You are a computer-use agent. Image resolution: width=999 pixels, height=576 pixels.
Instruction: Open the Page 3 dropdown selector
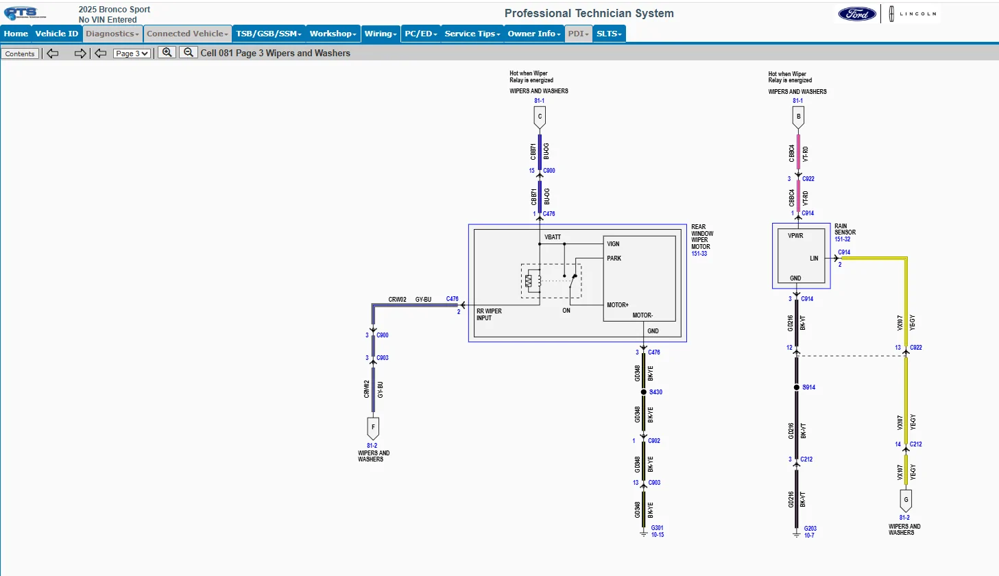coord(132,53)
